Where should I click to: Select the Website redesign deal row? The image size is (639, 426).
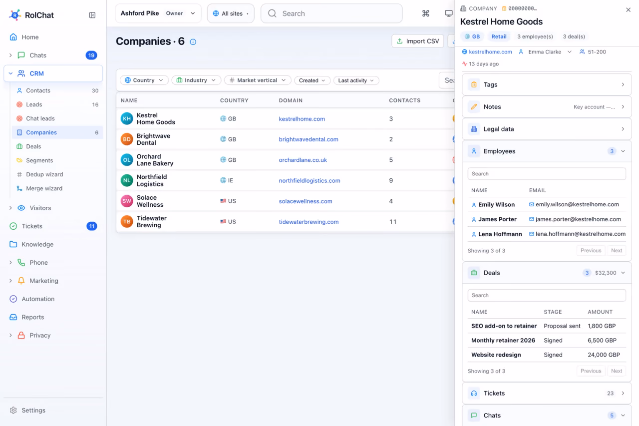[x=547, y=355]
